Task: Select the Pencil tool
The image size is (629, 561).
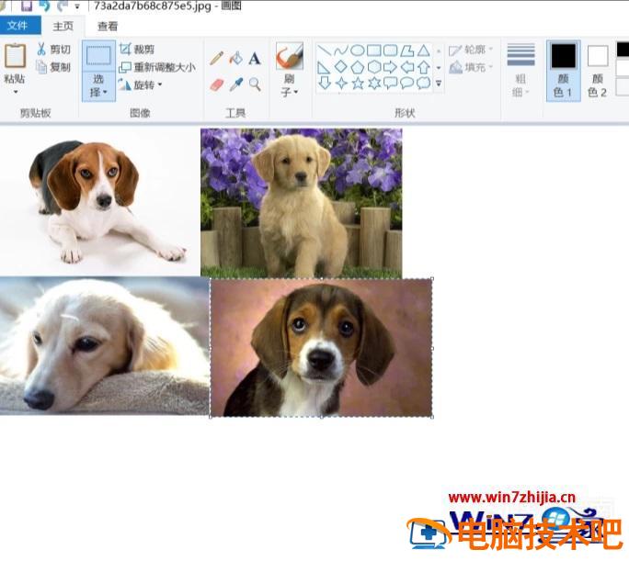Action: (217, 58)
